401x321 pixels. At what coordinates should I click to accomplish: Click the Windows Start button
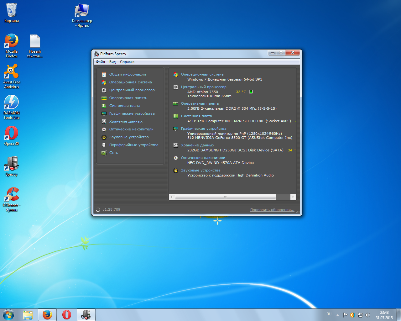coord(8,315)
